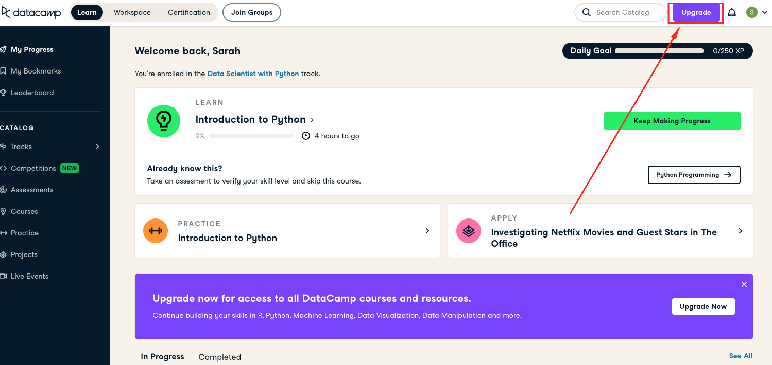The height and width of the screenshot is (365, 772).
Task: Click the Python Programming assessment button
Action: [694, 175]
